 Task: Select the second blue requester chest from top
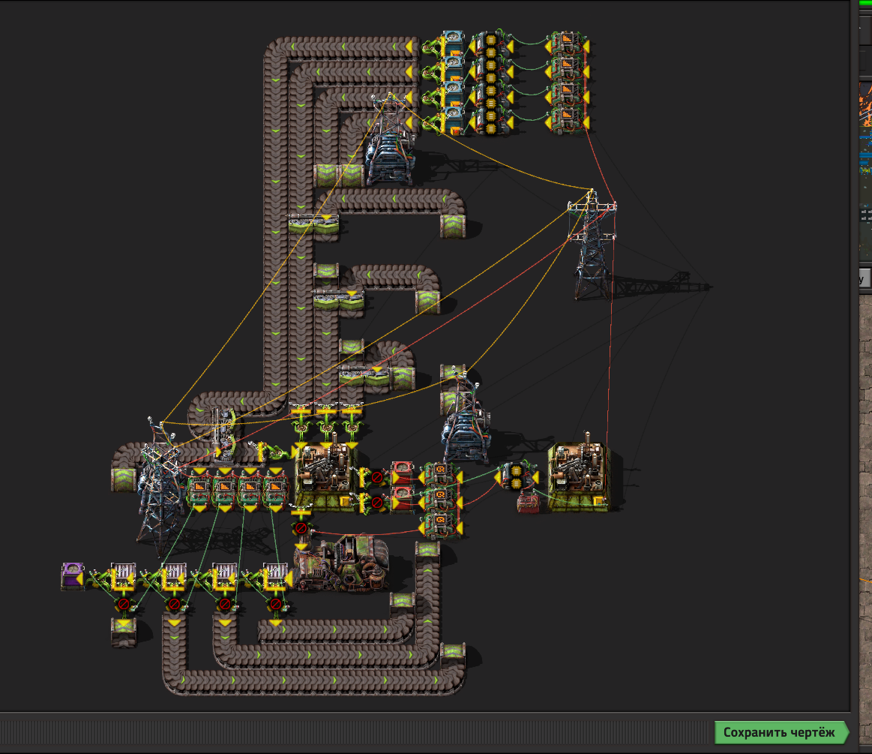point(454,68)
